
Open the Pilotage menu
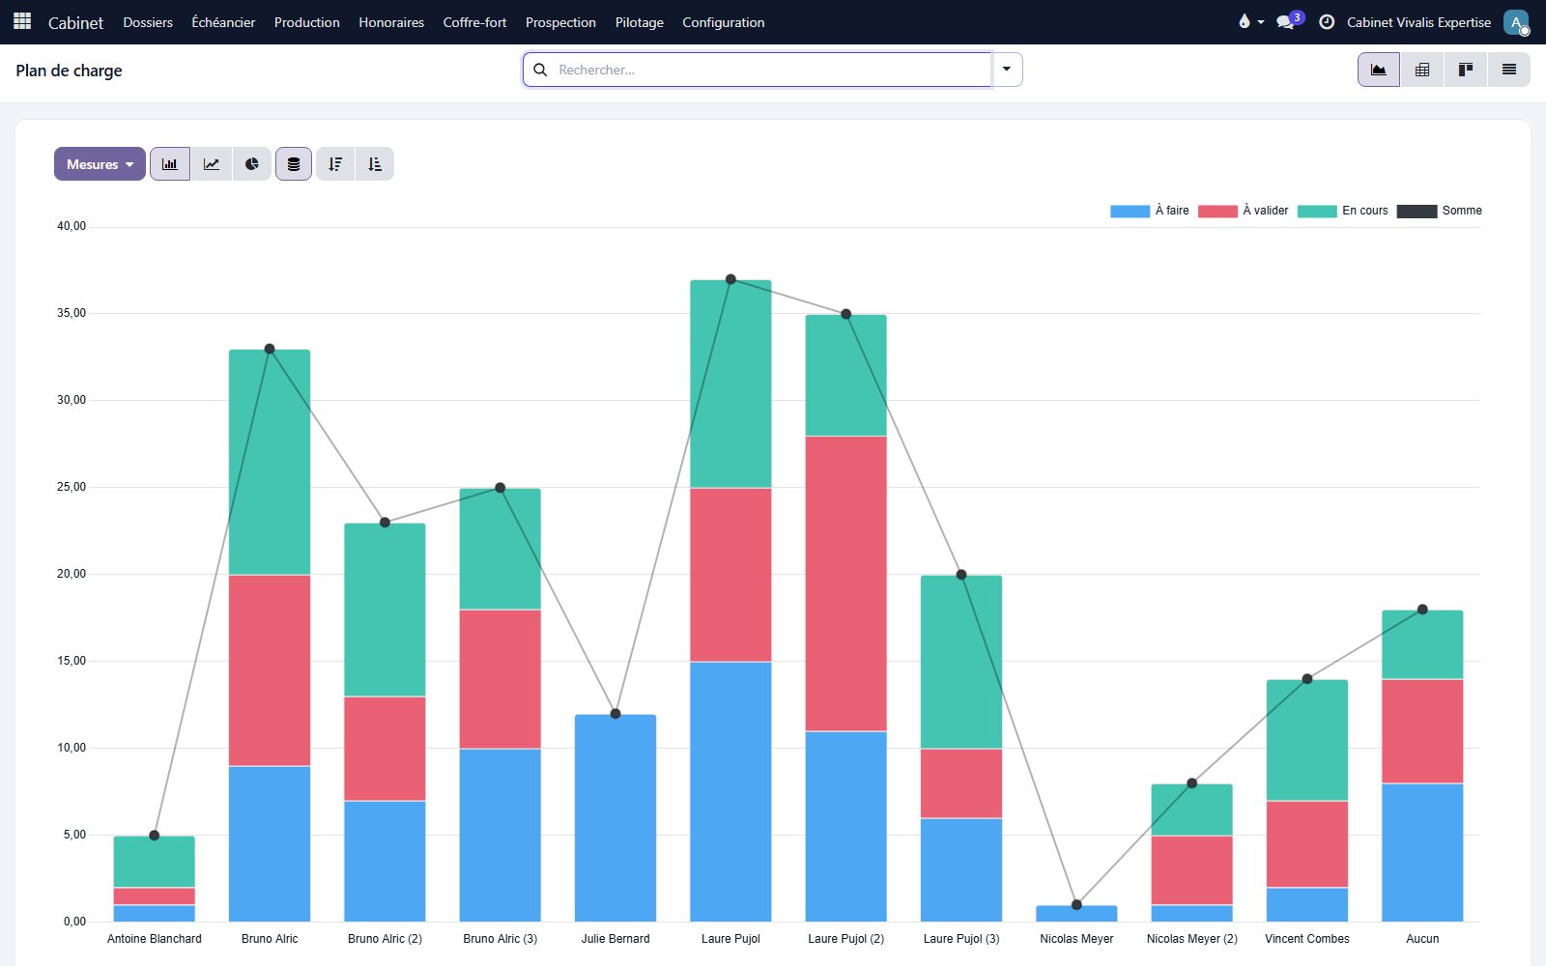click(640, 22)
